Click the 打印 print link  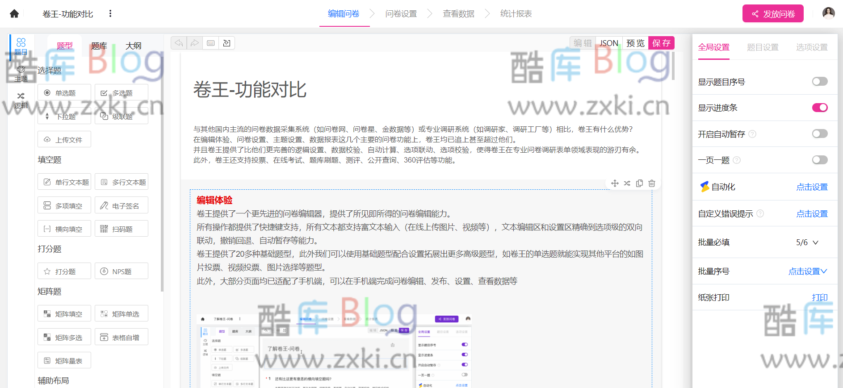pos(820,297)
